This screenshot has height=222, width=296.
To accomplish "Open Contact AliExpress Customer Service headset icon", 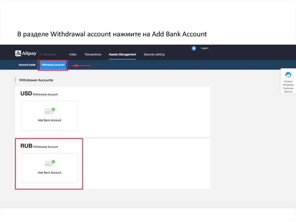I will (288, 75).
